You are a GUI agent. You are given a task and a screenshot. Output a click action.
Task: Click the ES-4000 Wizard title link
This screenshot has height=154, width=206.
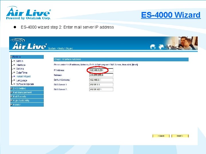(x=171, y=15)
